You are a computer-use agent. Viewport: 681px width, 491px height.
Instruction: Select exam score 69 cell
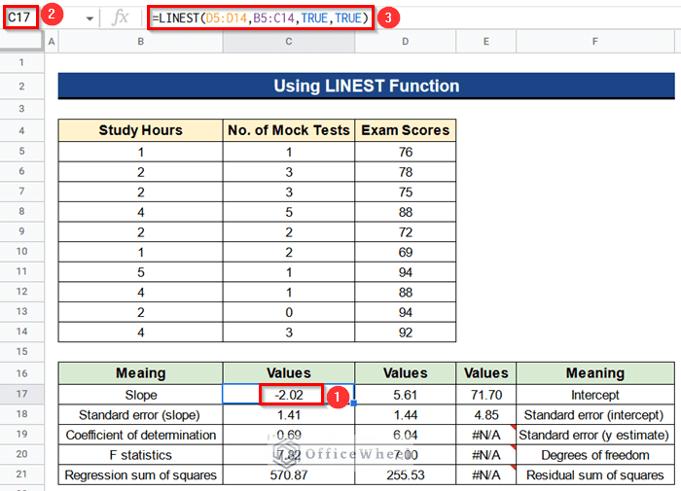pyautogui.click(x=406, y=252)
